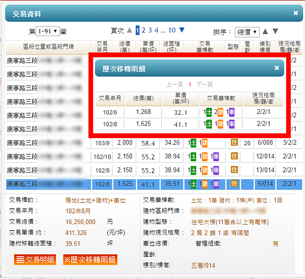Image resolution: width=305 pixels, height=279 pixels.
Task: Click green 土 icon in 102/10 row
Action: (193, 157)
